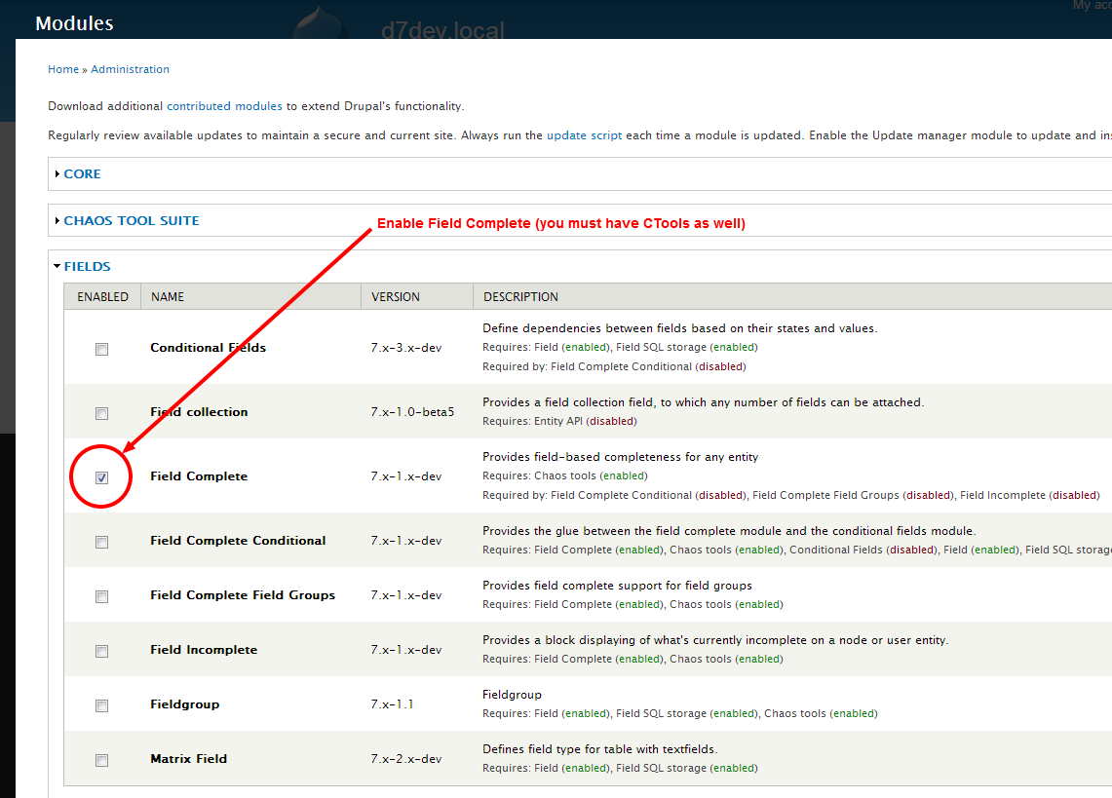Click the Drupal logo icon in header
The image size is (1112, 798).
320,26
